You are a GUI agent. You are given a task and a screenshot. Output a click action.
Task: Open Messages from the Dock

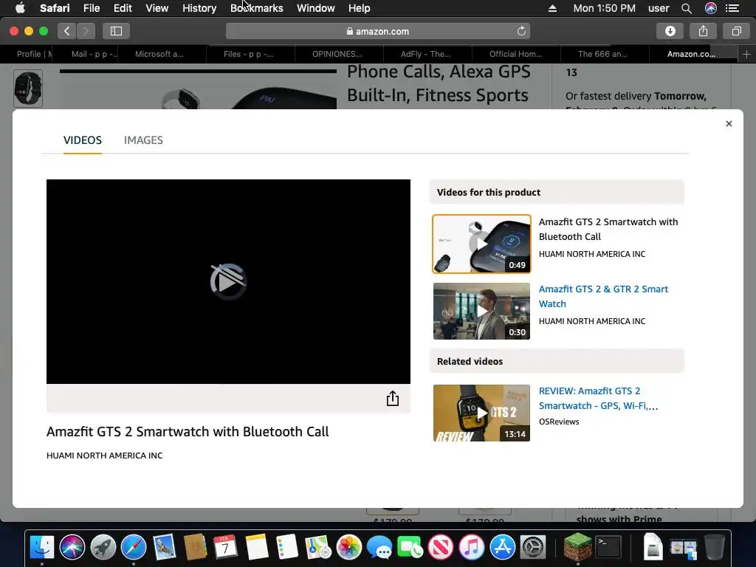(379, 547)
